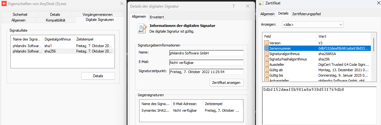381x125 pixels.
Task: Expand the Anzeigen dropdown showing <Alle>
Action: coord(313,25)
